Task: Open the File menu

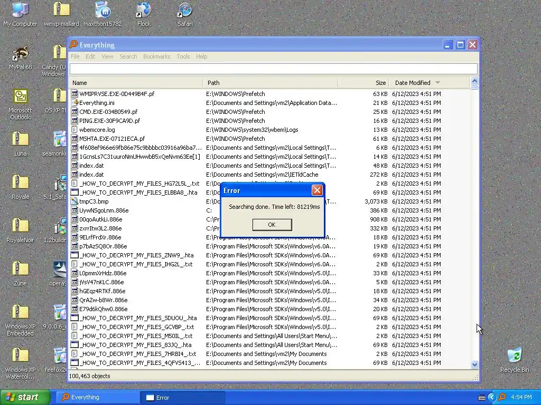Action: pos(75,56)
